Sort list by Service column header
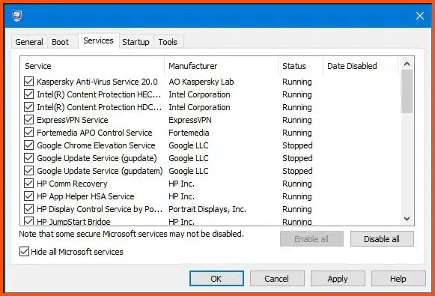Image resolution: width=435 pixels, height=296 pixels. 92,66
